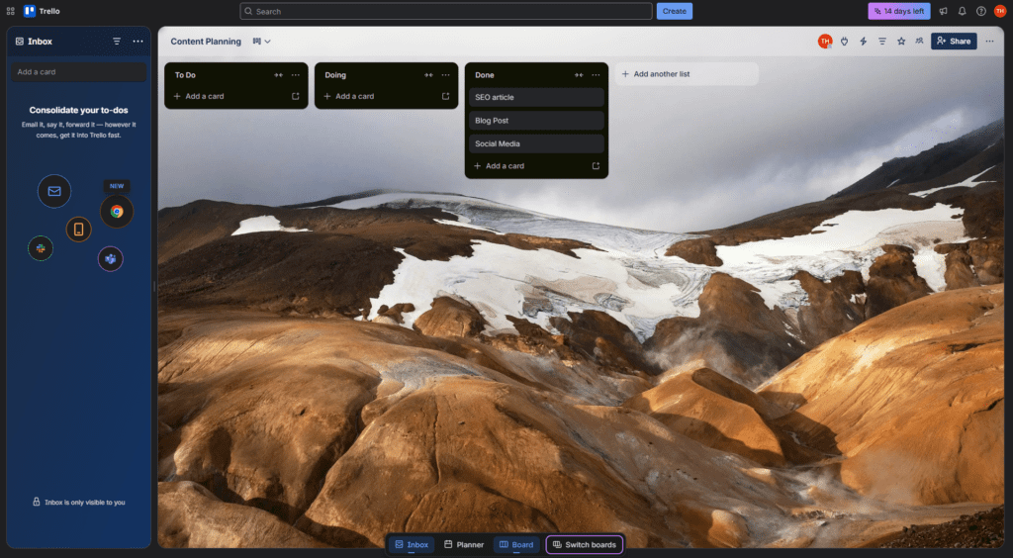Open the app switcher grid icon
The image size is (1013, 558).
pyautogui.click(x=10, y=11)
